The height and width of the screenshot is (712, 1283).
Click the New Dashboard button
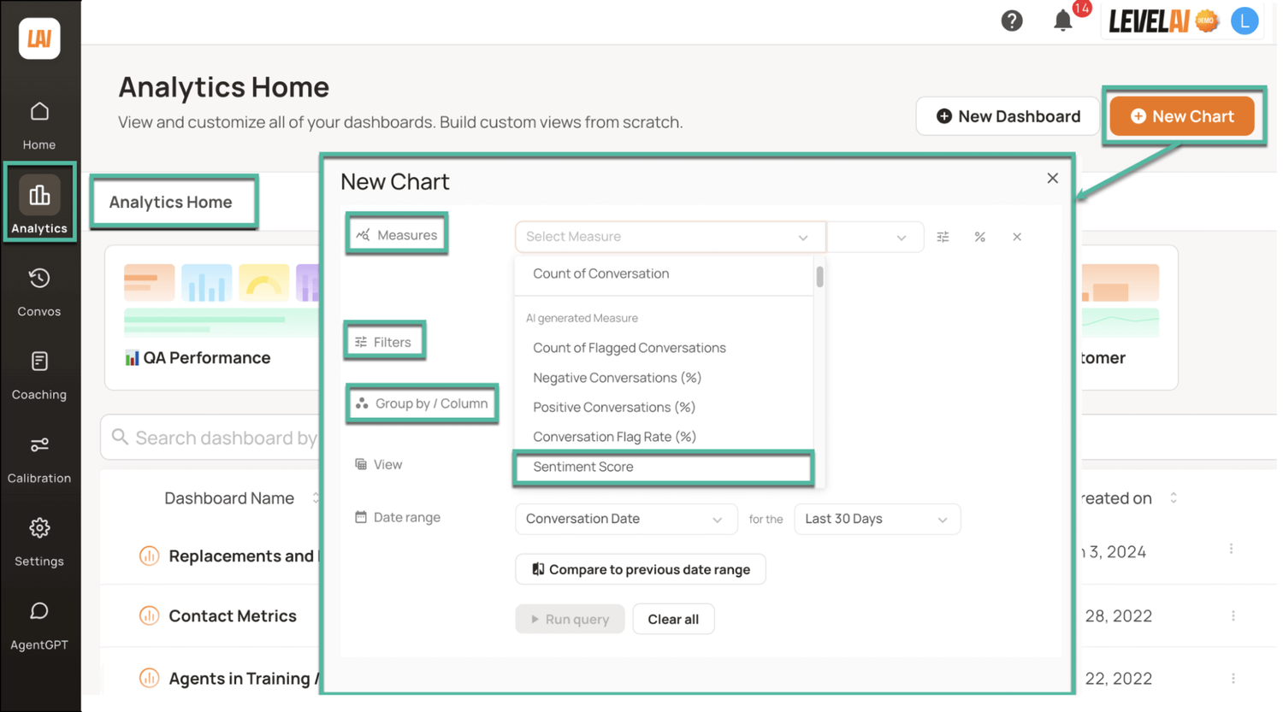1008,116
